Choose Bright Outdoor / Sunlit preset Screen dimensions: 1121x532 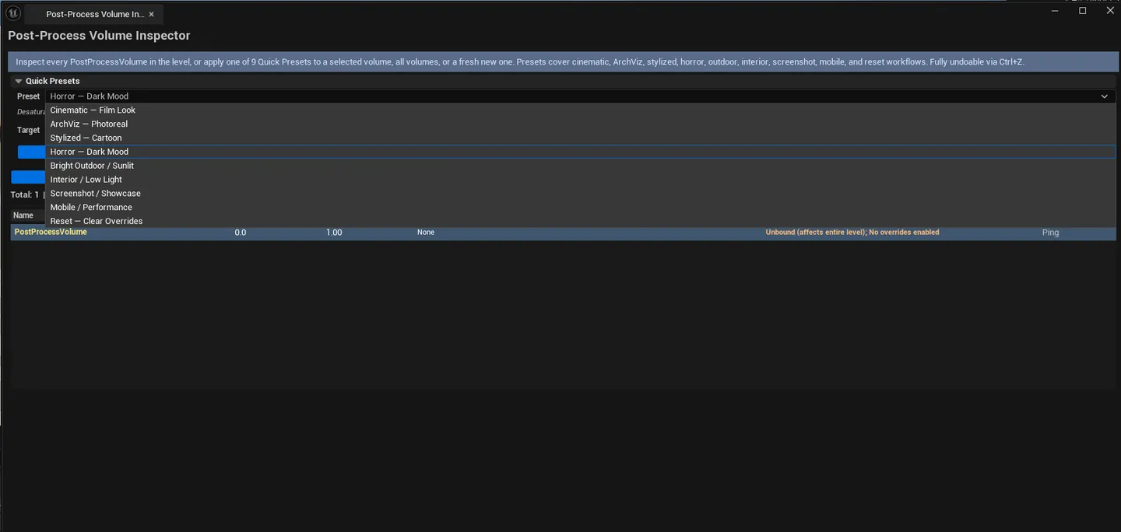point(580,166)
